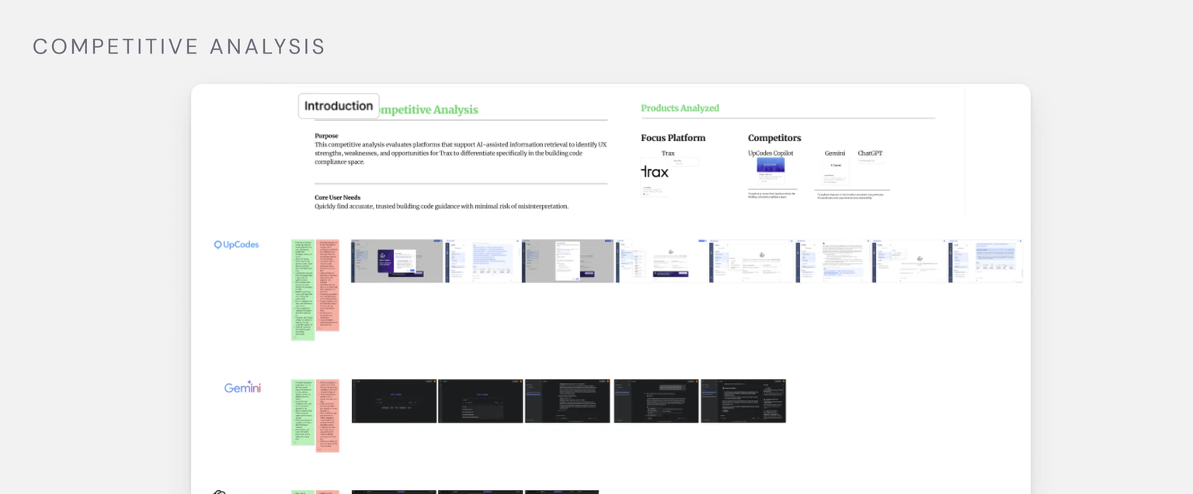The image size is (1193, 494).
Task: Open the red sticky note in Gemini row
Action: pyautogui.click(x=328, y=416)
